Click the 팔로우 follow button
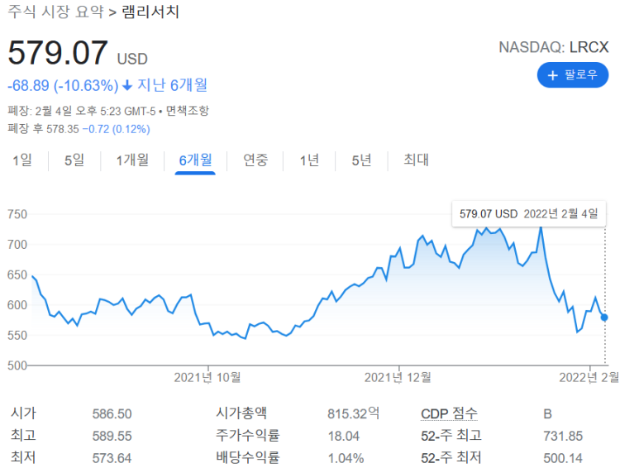639x468 pixels. tap(573, 75)
